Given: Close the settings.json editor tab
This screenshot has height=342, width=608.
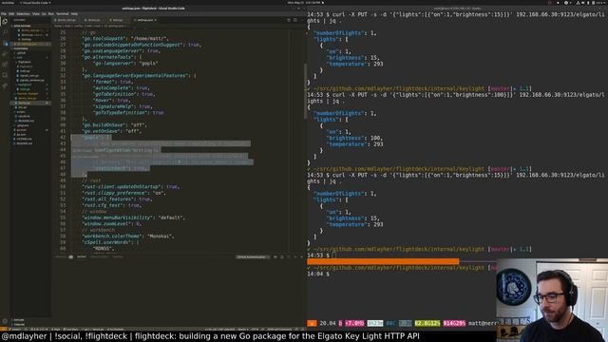Looking at the screenshot, I should click(156, 20).
